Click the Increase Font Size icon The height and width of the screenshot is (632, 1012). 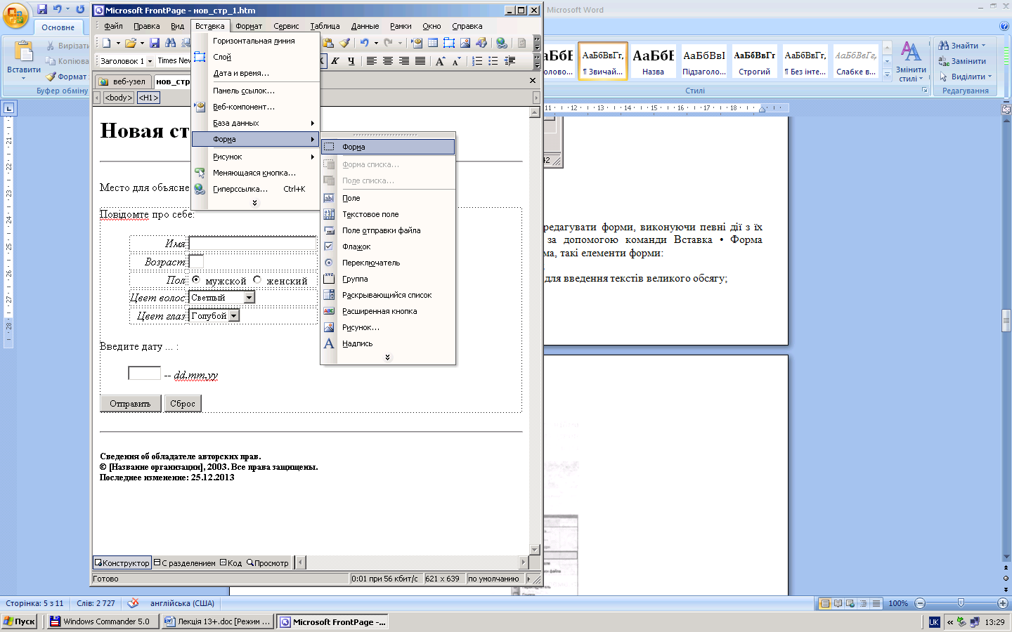(x=440, y=61)
